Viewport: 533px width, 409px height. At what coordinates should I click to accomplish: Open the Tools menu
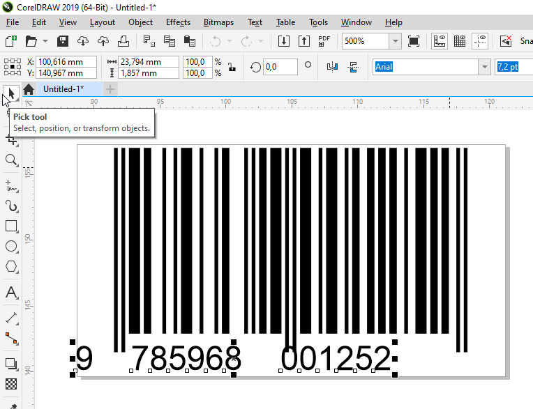[x=318, y=22]
